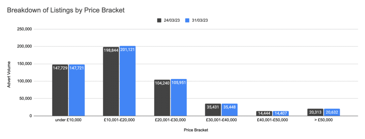The image size is (365, 139).
Task: Select the 24/03/23 legend label
Action: pyautogui.click(x=172, y=20)
